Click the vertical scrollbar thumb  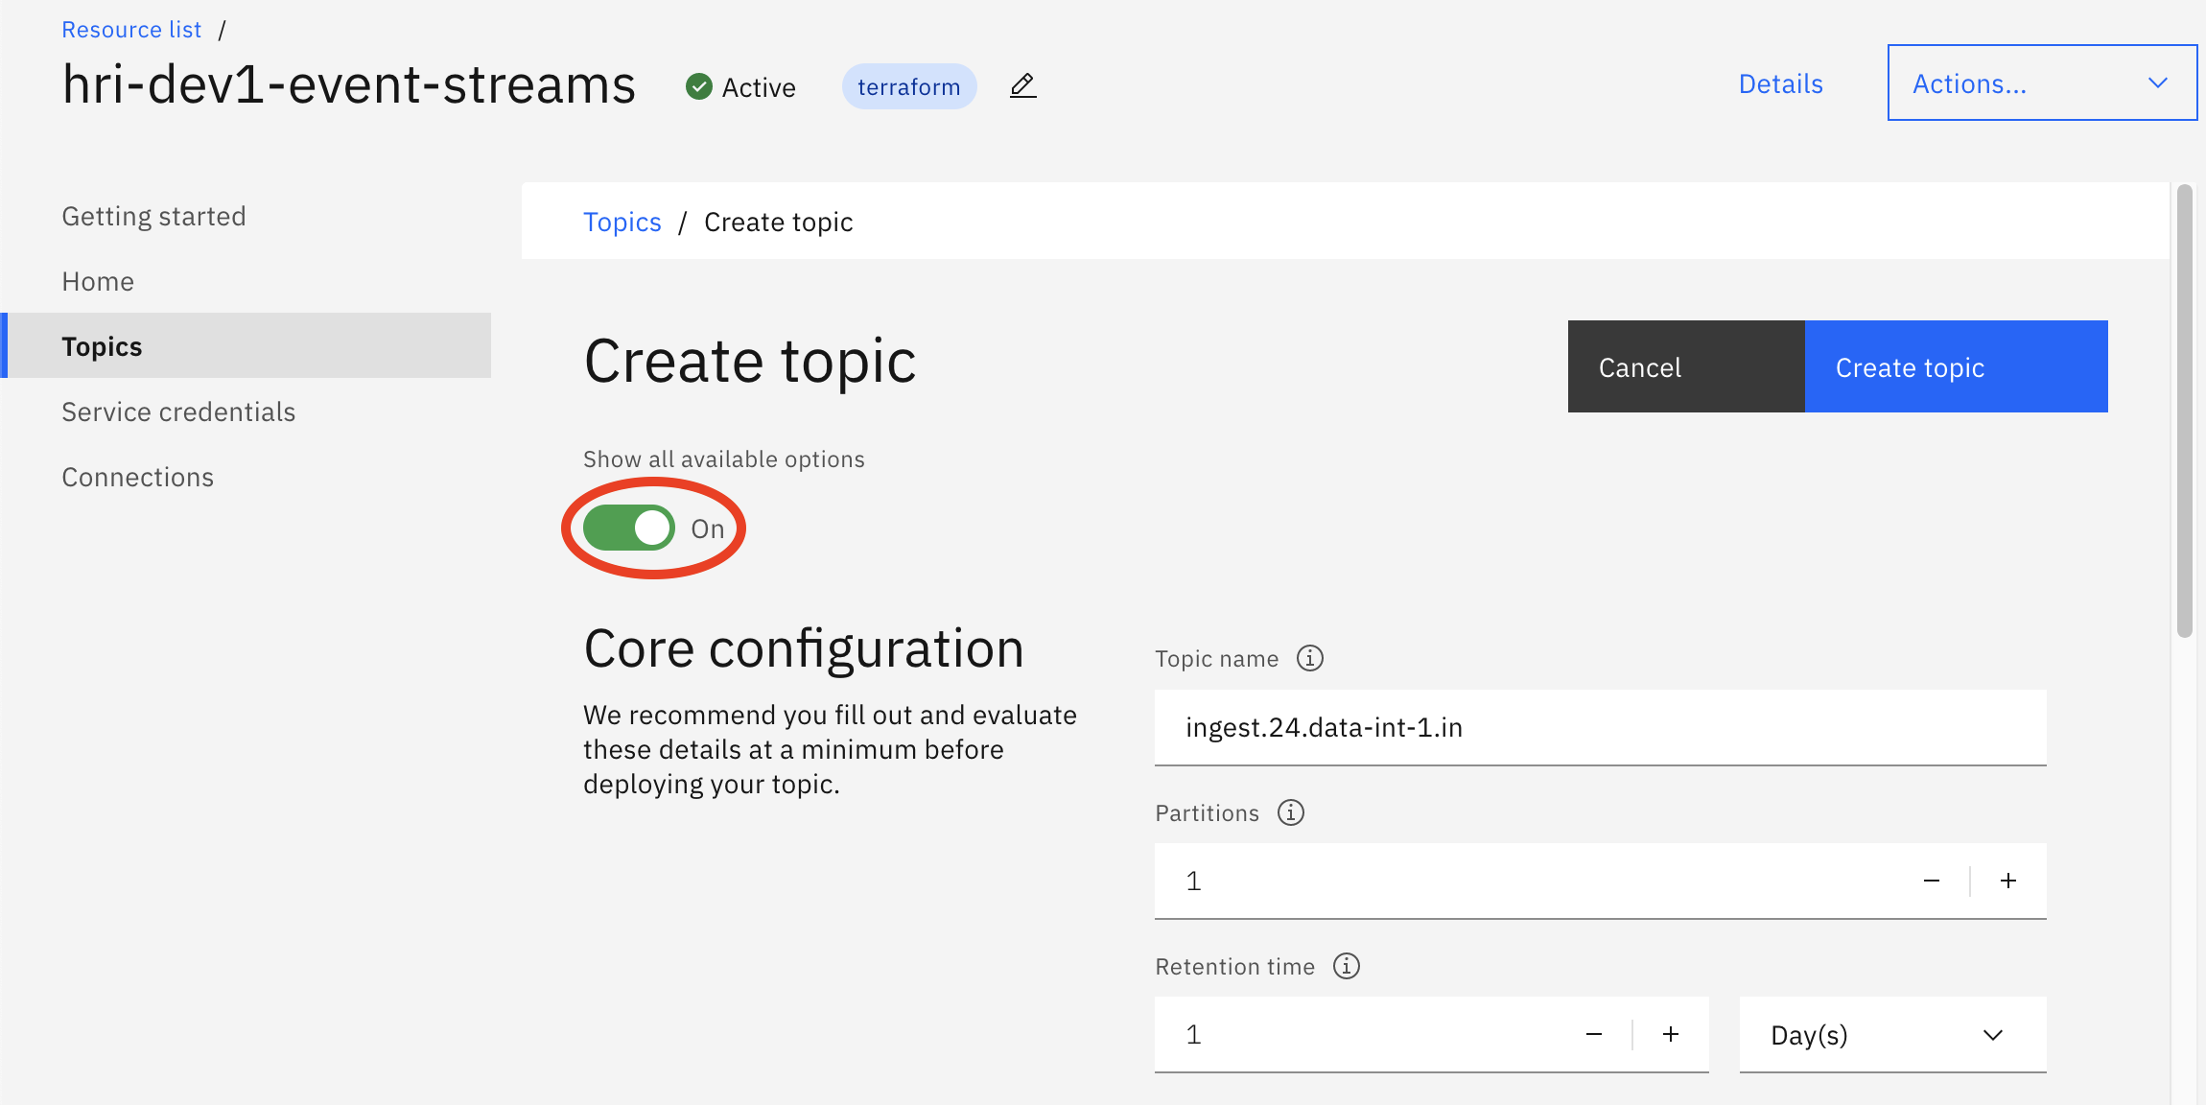(2185, 411)
